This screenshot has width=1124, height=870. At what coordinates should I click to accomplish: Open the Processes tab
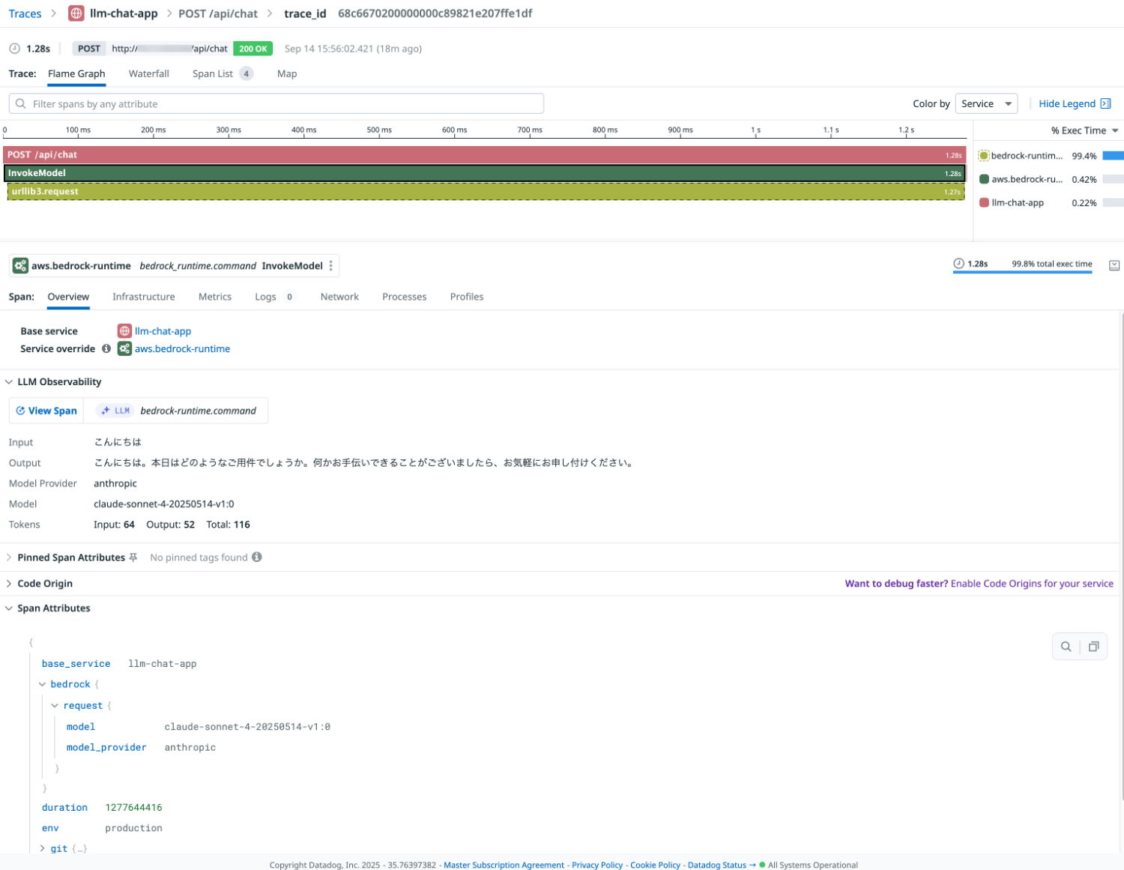pyautogui.click(x=405, y=297)
